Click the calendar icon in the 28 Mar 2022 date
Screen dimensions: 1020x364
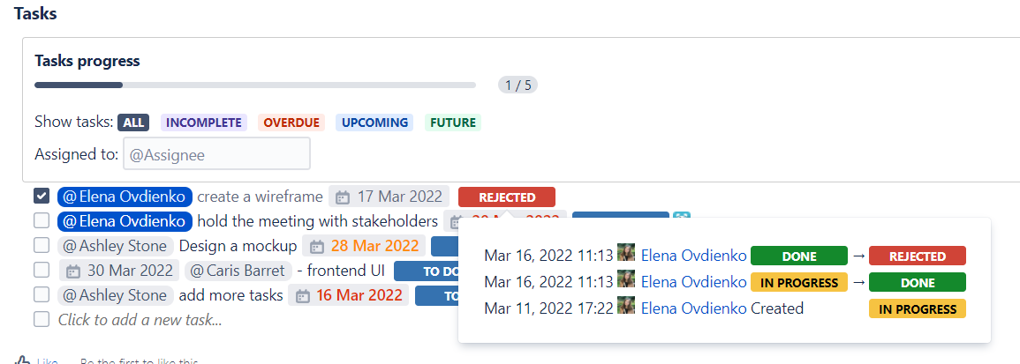(x=317, y=246)
